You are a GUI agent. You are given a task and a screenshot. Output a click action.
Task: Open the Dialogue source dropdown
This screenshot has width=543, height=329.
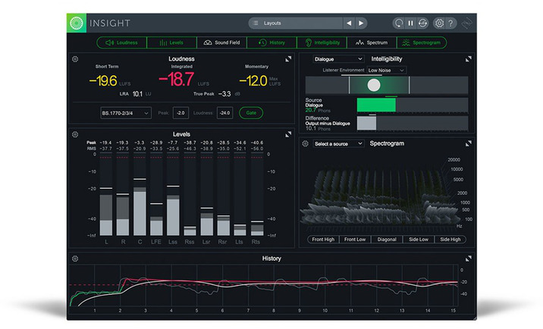[x=338, y=59]
